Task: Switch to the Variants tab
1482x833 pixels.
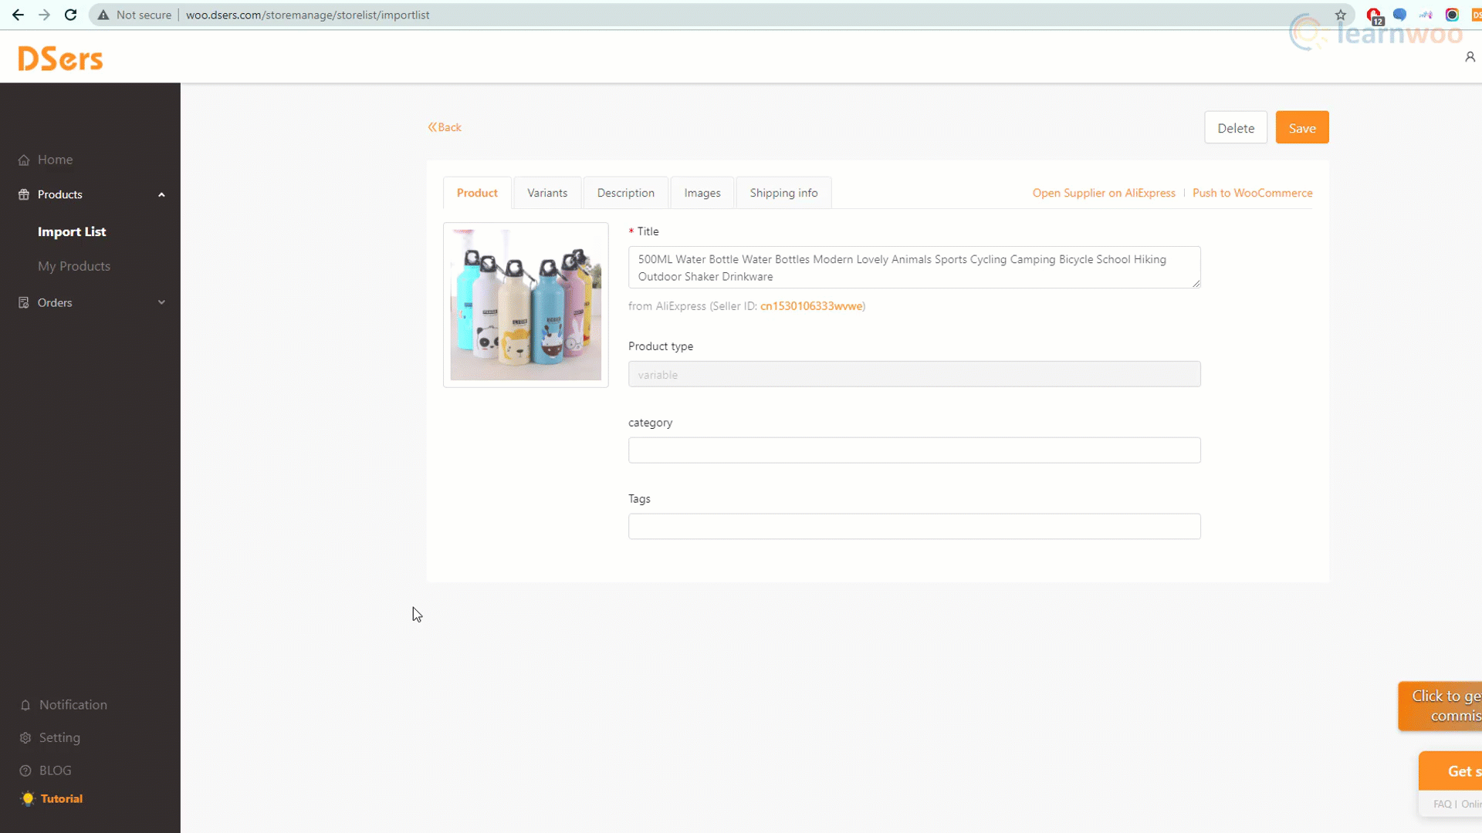Action: point(547,193)
